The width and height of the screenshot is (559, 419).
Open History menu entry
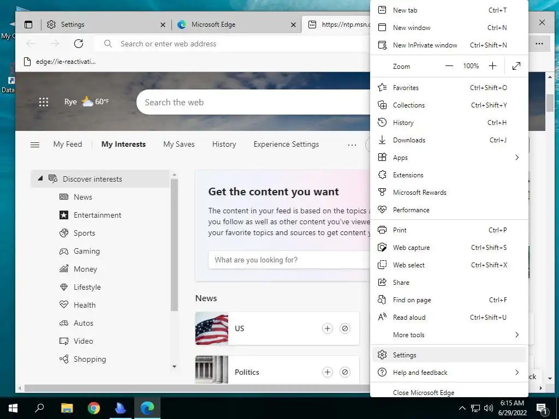[449, 123]
